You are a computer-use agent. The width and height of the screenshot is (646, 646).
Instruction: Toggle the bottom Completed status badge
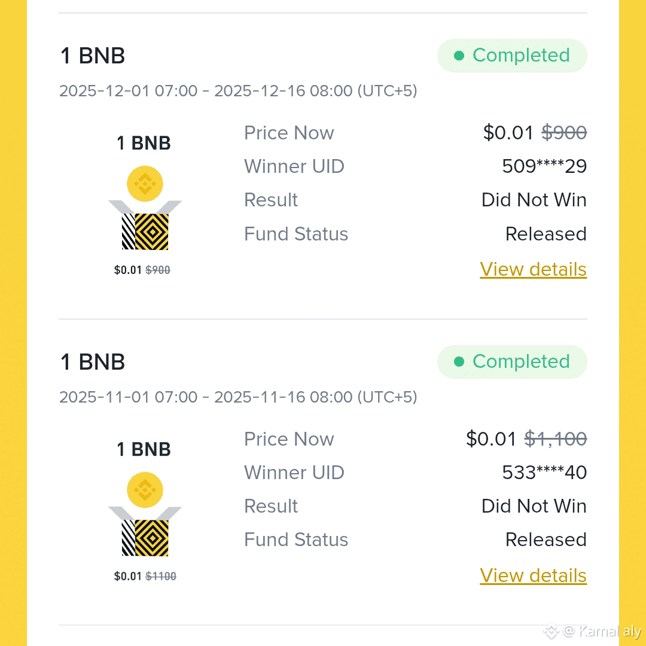(512, 361)
